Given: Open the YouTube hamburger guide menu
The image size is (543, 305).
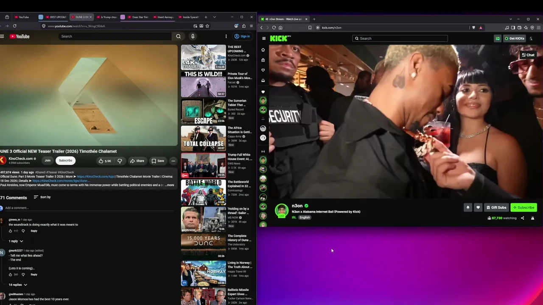Looking at the screenshot, I should click(x=2, y=36).
